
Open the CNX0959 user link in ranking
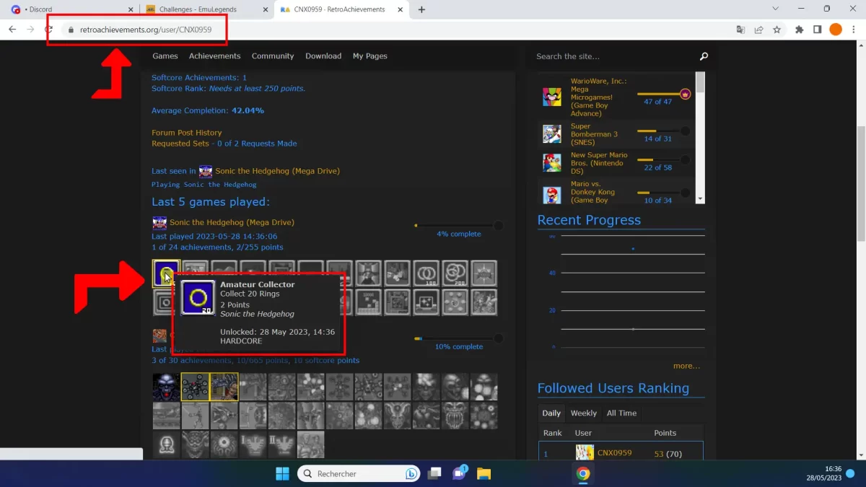pyautogui.click(x=614, y=453)
